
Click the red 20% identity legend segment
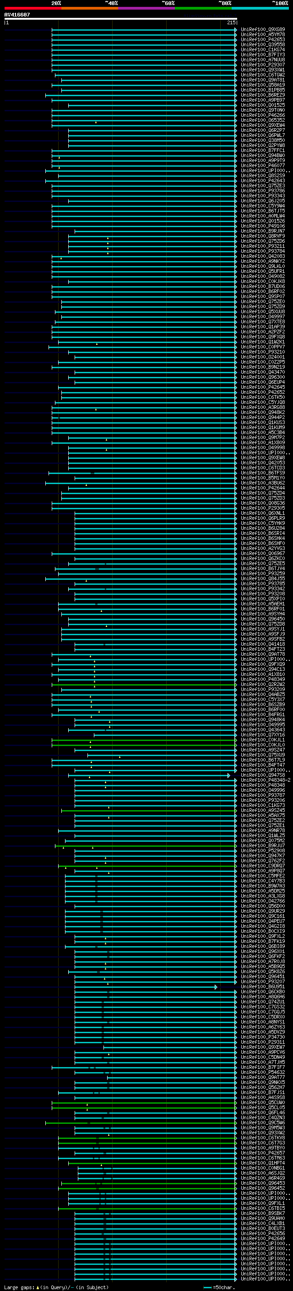33,8
